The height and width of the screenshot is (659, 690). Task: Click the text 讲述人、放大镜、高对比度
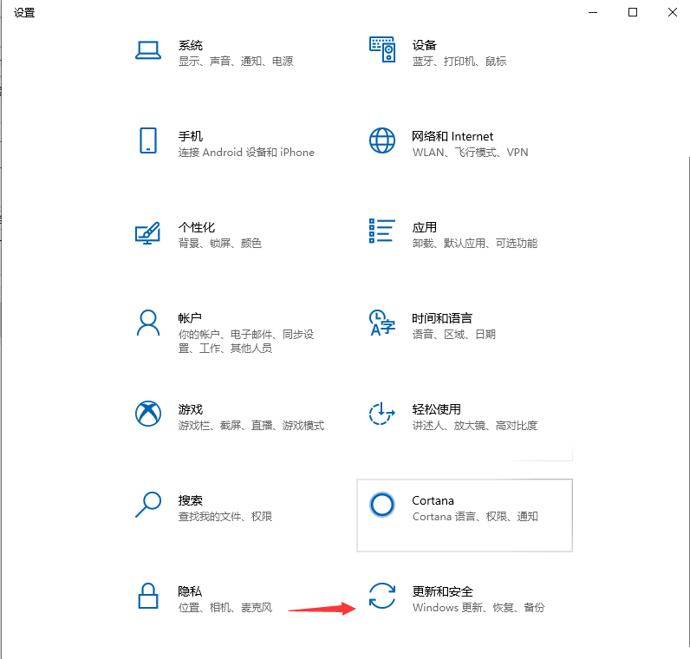point(474,426)
